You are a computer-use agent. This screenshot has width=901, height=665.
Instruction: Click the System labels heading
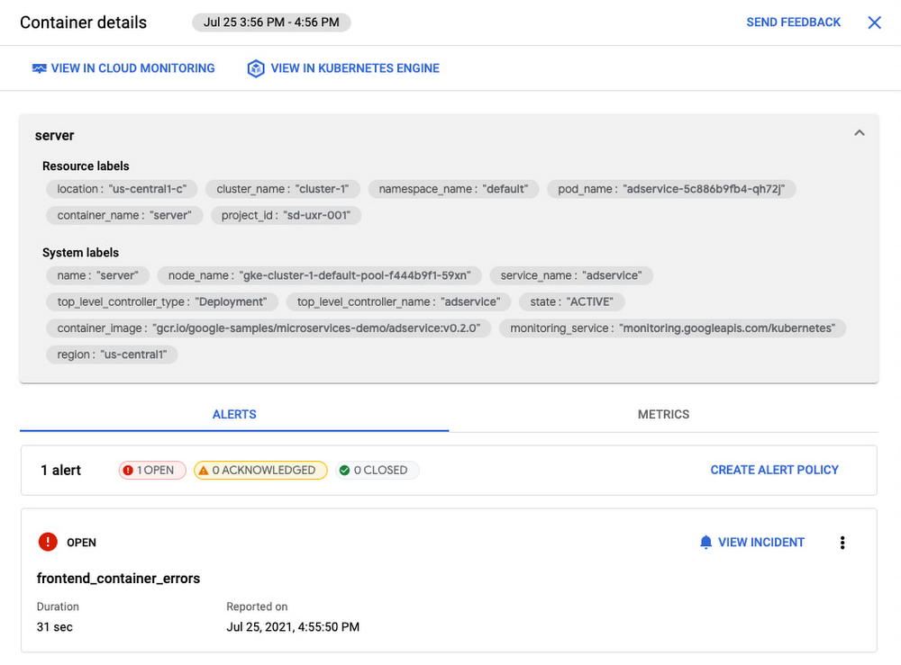click(x=80, y=253)
